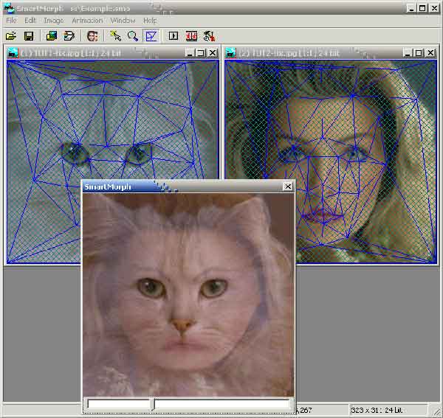Close the SmartMorph preview dialog
This screenshot has height=418, width=443.
pyautogui.click(x=288, y=187)
